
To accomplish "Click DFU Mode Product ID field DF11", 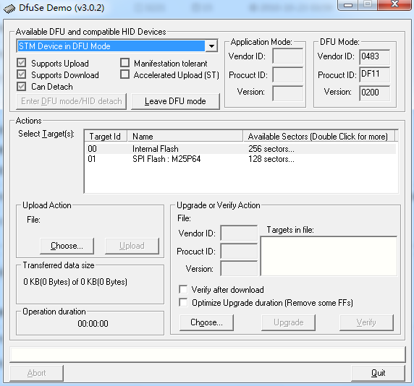I will pos(374,74).
